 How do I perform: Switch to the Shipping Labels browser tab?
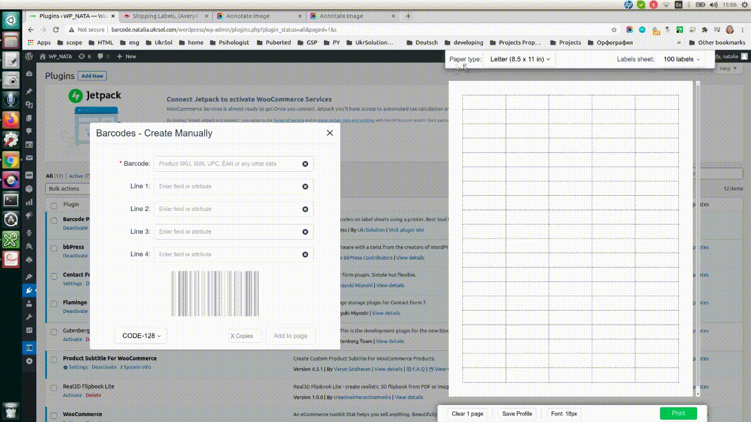coord(165,16)
